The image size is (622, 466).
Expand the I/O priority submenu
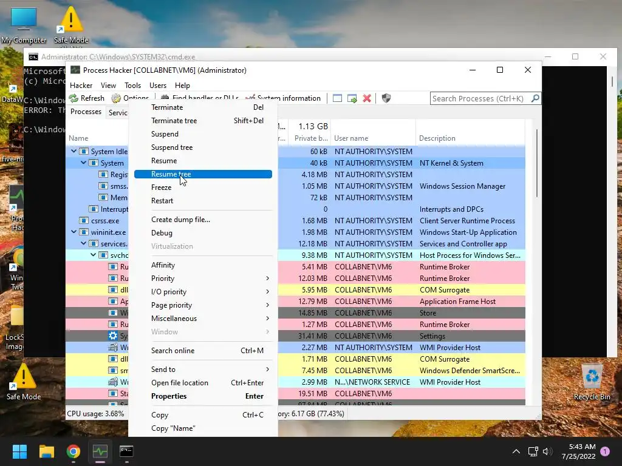click(203, 292)
